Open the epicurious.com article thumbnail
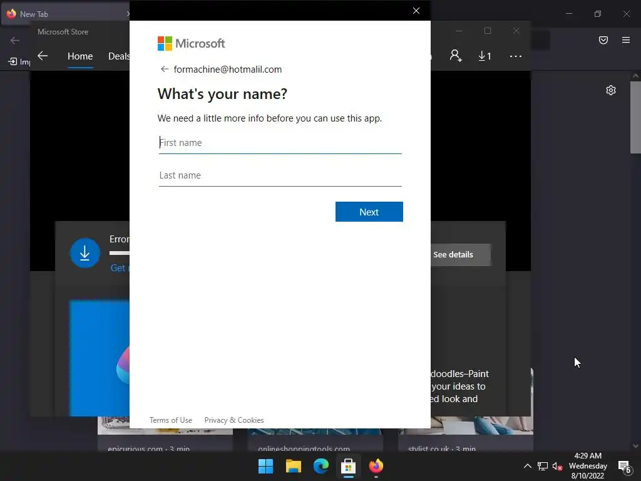 [x=165, y=425]
